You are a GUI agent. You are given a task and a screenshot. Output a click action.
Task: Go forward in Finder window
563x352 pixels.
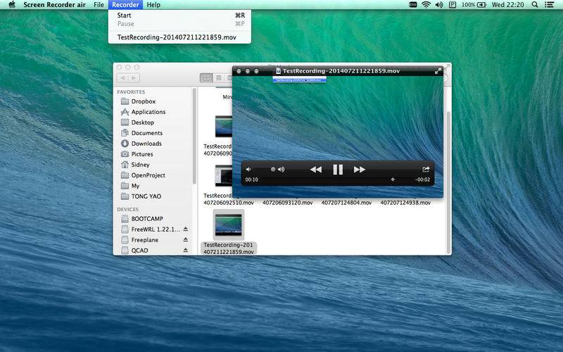pyautogui.click(x=134, y=78)
